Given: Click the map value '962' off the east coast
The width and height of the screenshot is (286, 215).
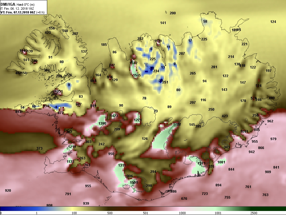Looking at the screenshot, I should 270,121.
